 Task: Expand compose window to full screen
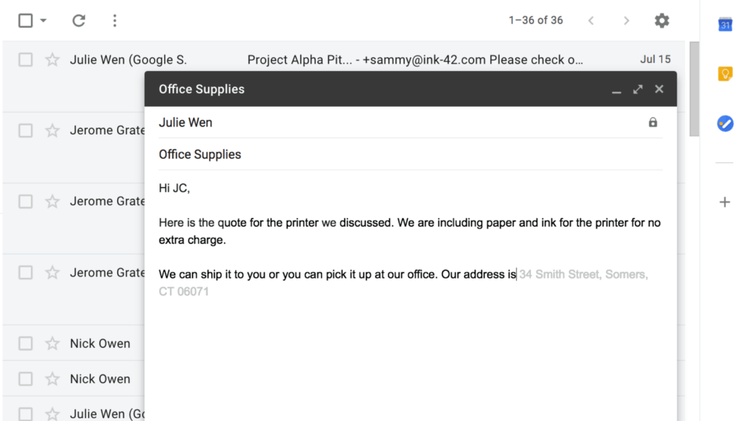click(x=638, y=89)
